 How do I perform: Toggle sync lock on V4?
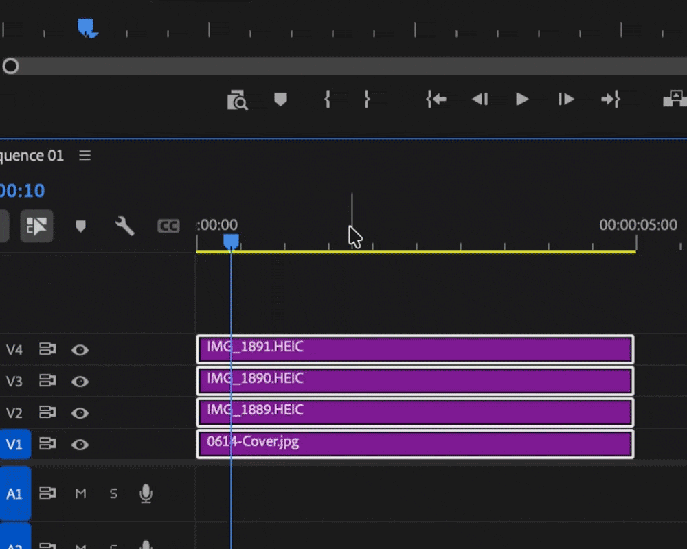click(47, 349)
